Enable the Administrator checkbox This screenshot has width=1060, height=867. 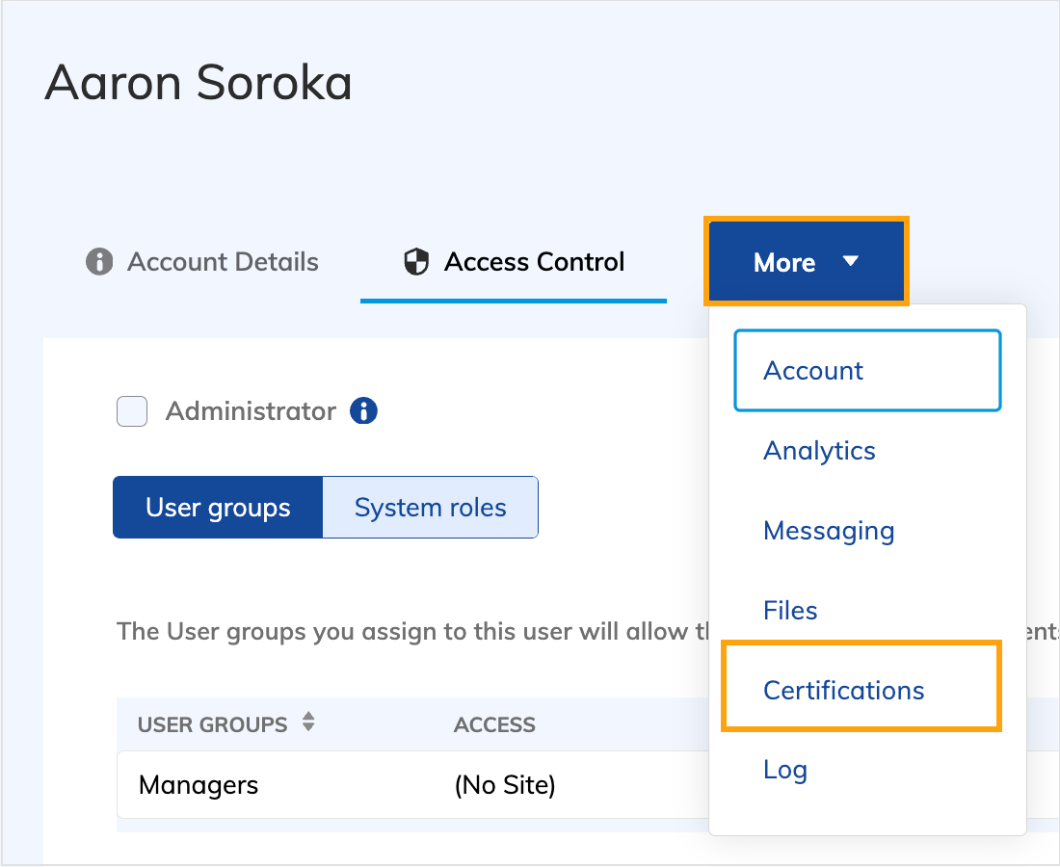[x=132, y=412]
